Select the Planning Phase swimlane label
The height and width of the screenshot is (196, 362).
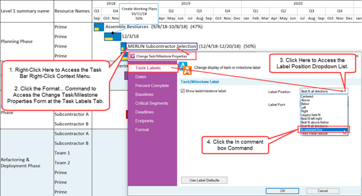pos(17,42)
